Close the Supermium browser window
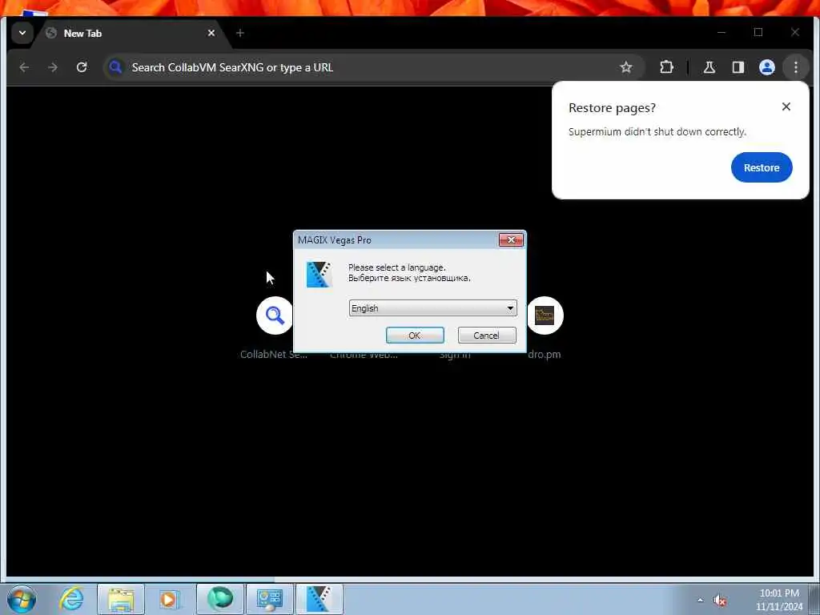This screenshot has width=820, height=615. [x=795, y=32]
